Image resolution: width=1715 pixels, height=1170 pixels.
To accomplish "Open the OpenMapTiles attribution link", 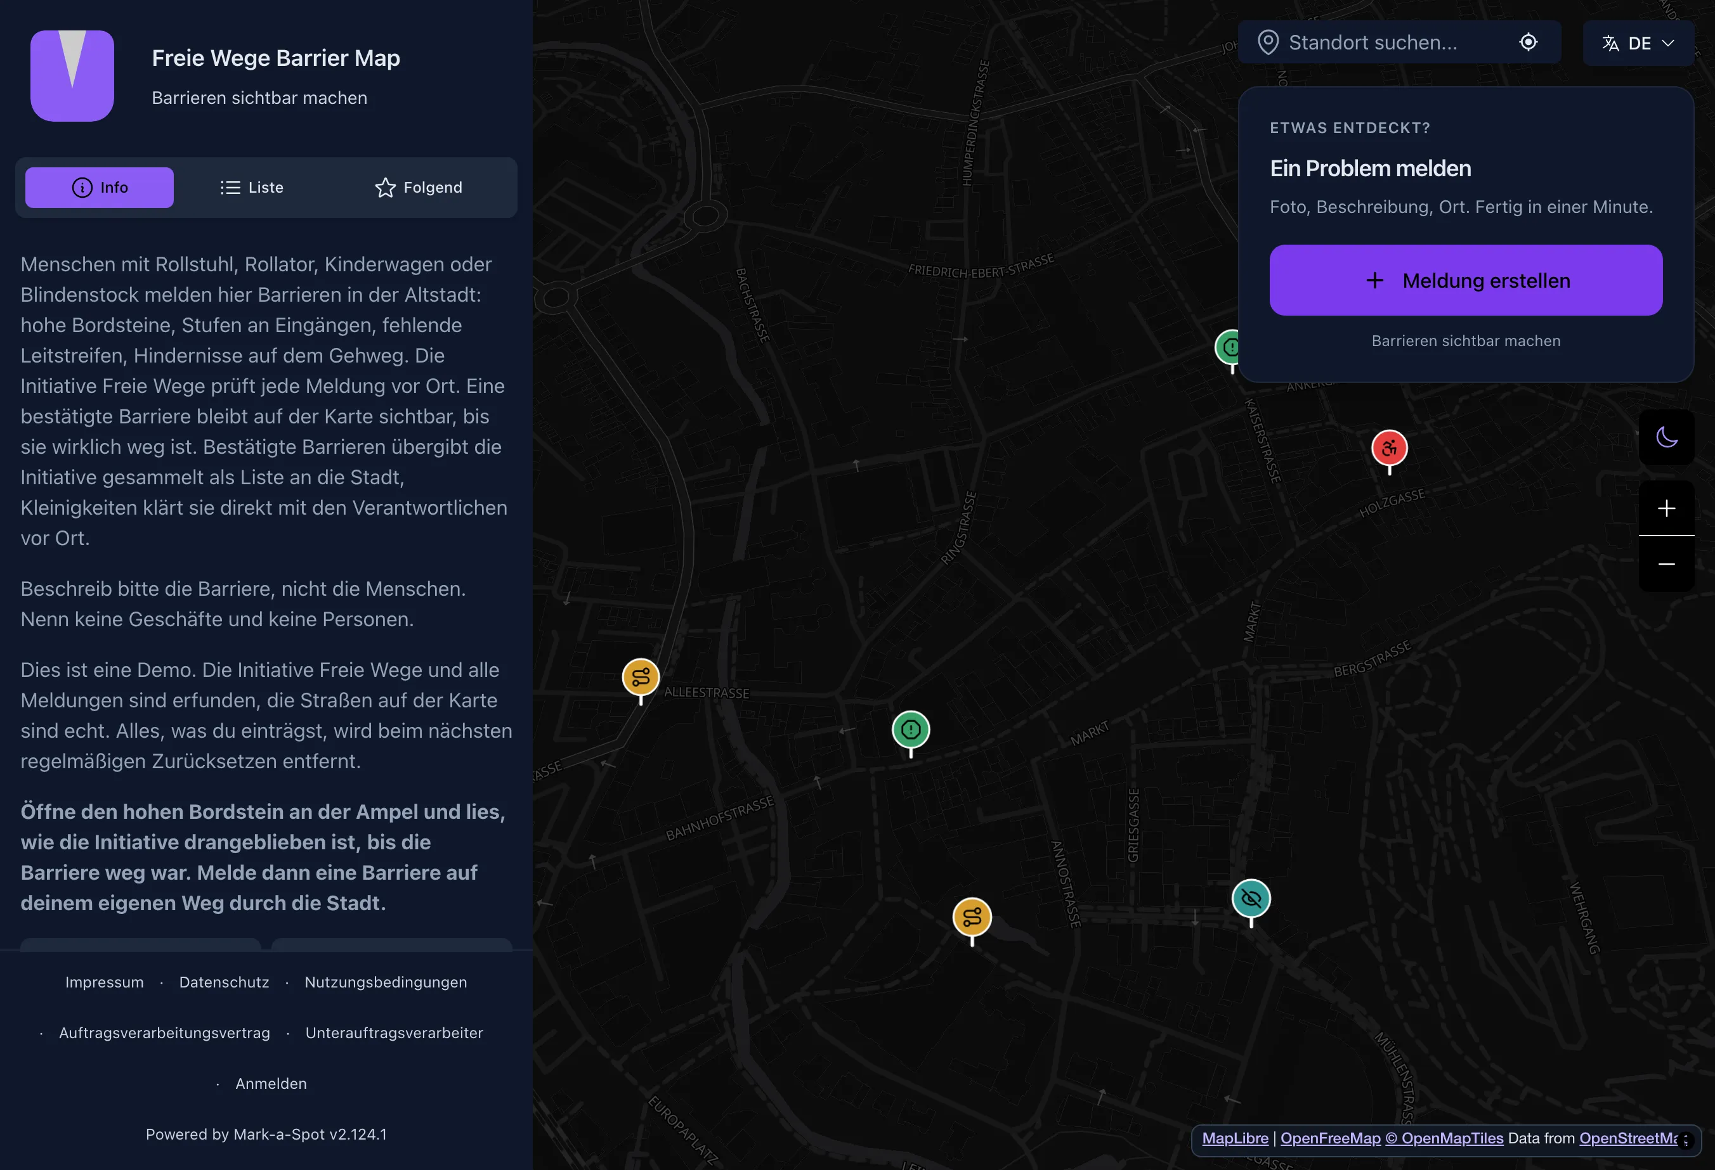I will (x=1444, y=1138).
